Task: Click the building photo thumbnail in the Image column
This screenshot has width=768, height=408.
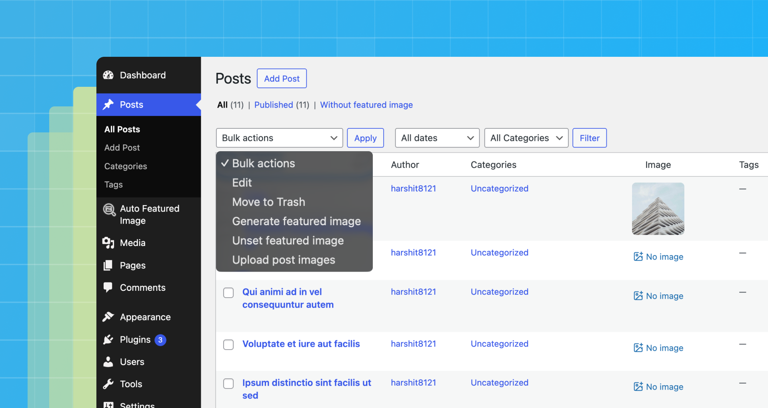Action: (658, 208)
